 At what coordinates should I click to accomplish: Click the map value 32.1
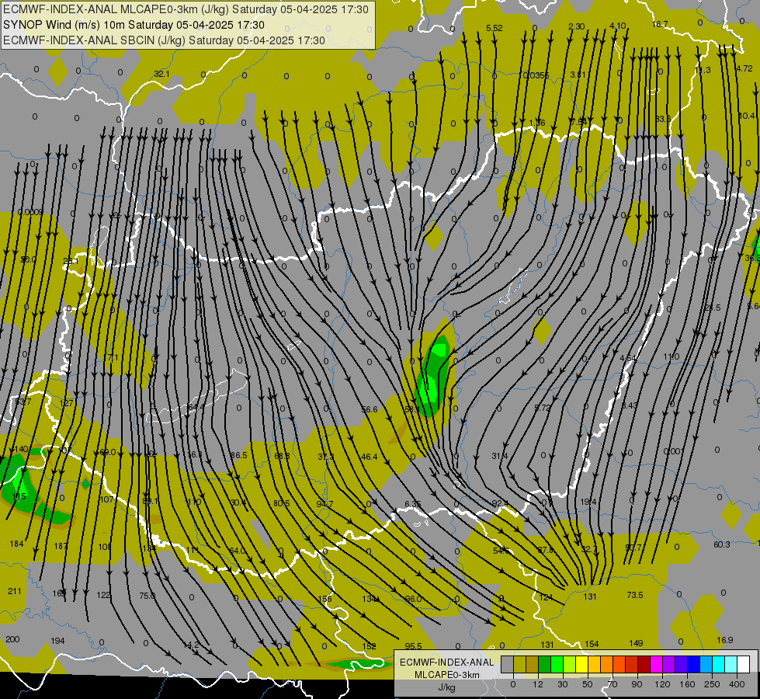click(x=162, y=74)
